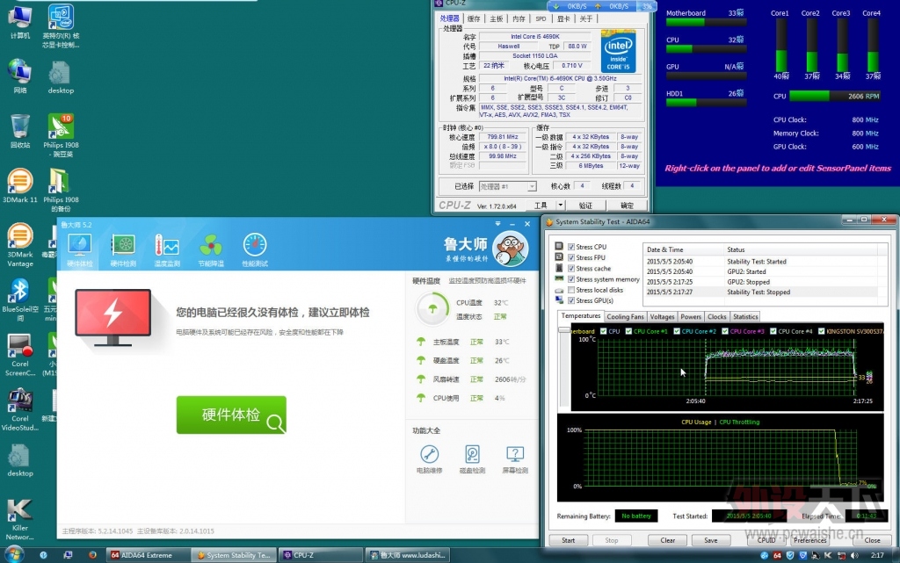This screenshot has height=563, width=900.
Task: Switch to AIDA64 Extreme in the taskbar
Action: (x=148, y=555)
